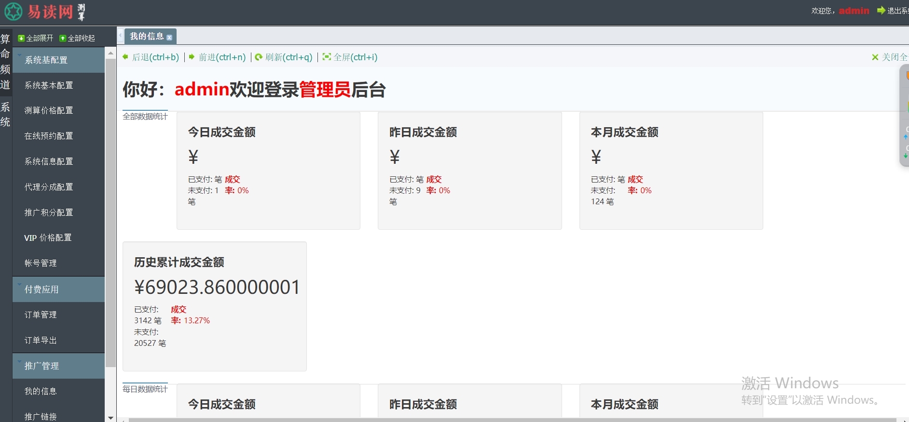
Task: Click the 后退 back arrow icon
Action: pyautogui.click(x=126, y=57)
